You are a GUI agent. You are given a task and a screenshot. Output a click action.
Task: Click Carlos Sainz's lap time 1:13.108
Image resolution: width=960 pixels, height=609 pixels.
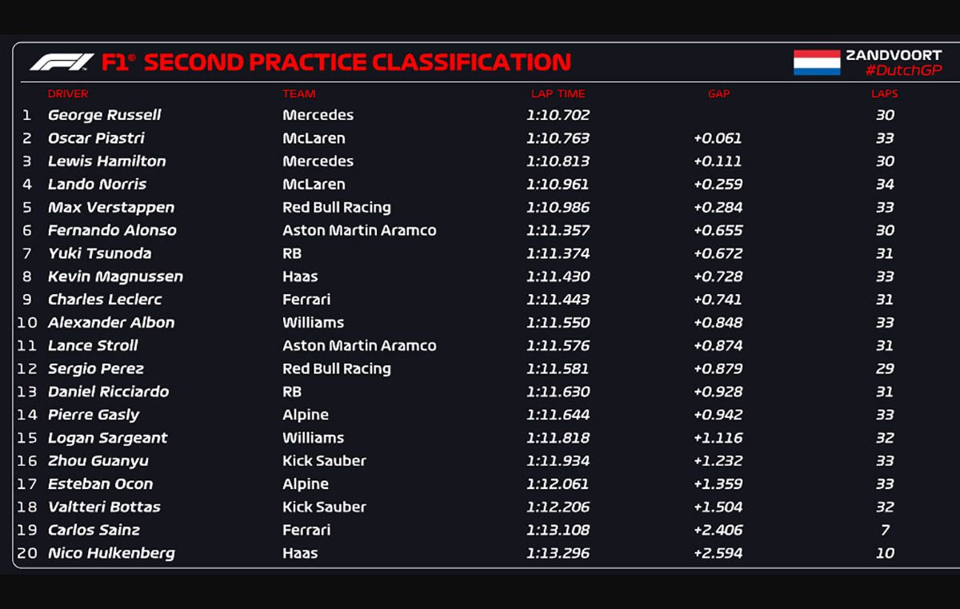pos(558,530)
